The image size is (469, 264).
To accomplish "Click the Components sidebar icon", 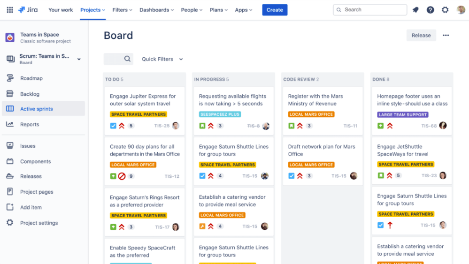I will click(10, 161).
